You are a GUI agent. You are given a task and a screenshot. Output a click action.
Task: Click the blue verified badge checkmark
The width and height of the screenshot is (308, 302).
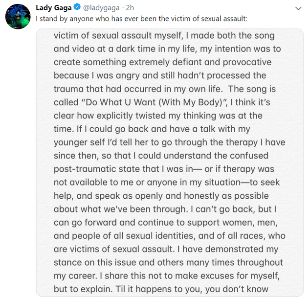click(77, 7)
